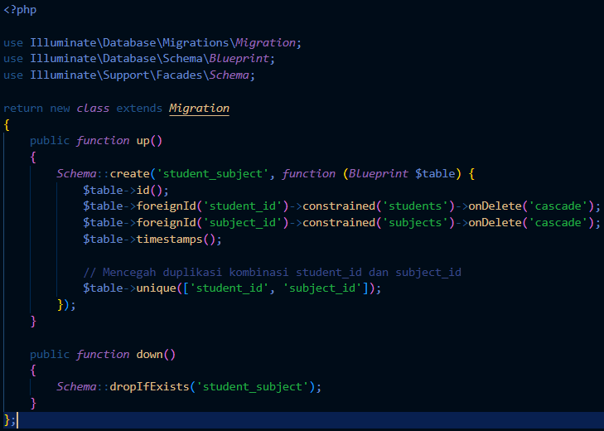Click the '$table->id();' line

(x=126, y=191)
